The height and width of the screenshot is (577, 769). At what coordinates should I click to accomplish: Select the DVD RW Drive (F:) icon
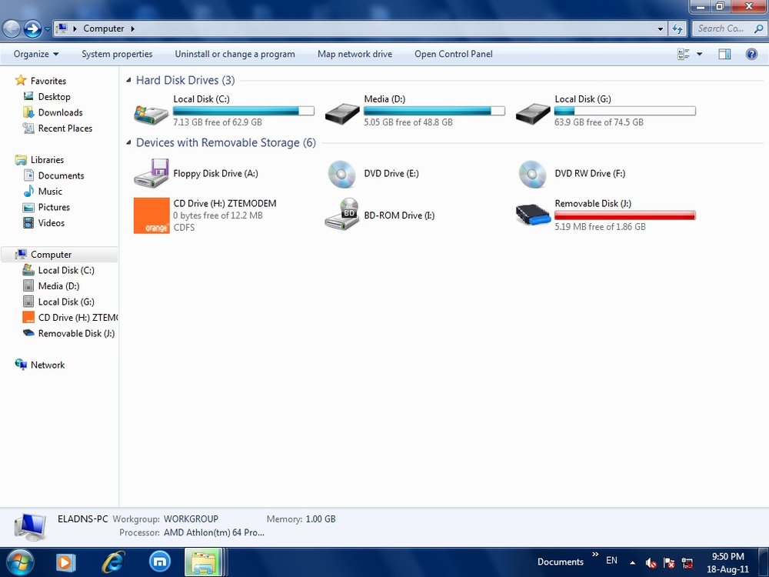click(x=533, y=174)
